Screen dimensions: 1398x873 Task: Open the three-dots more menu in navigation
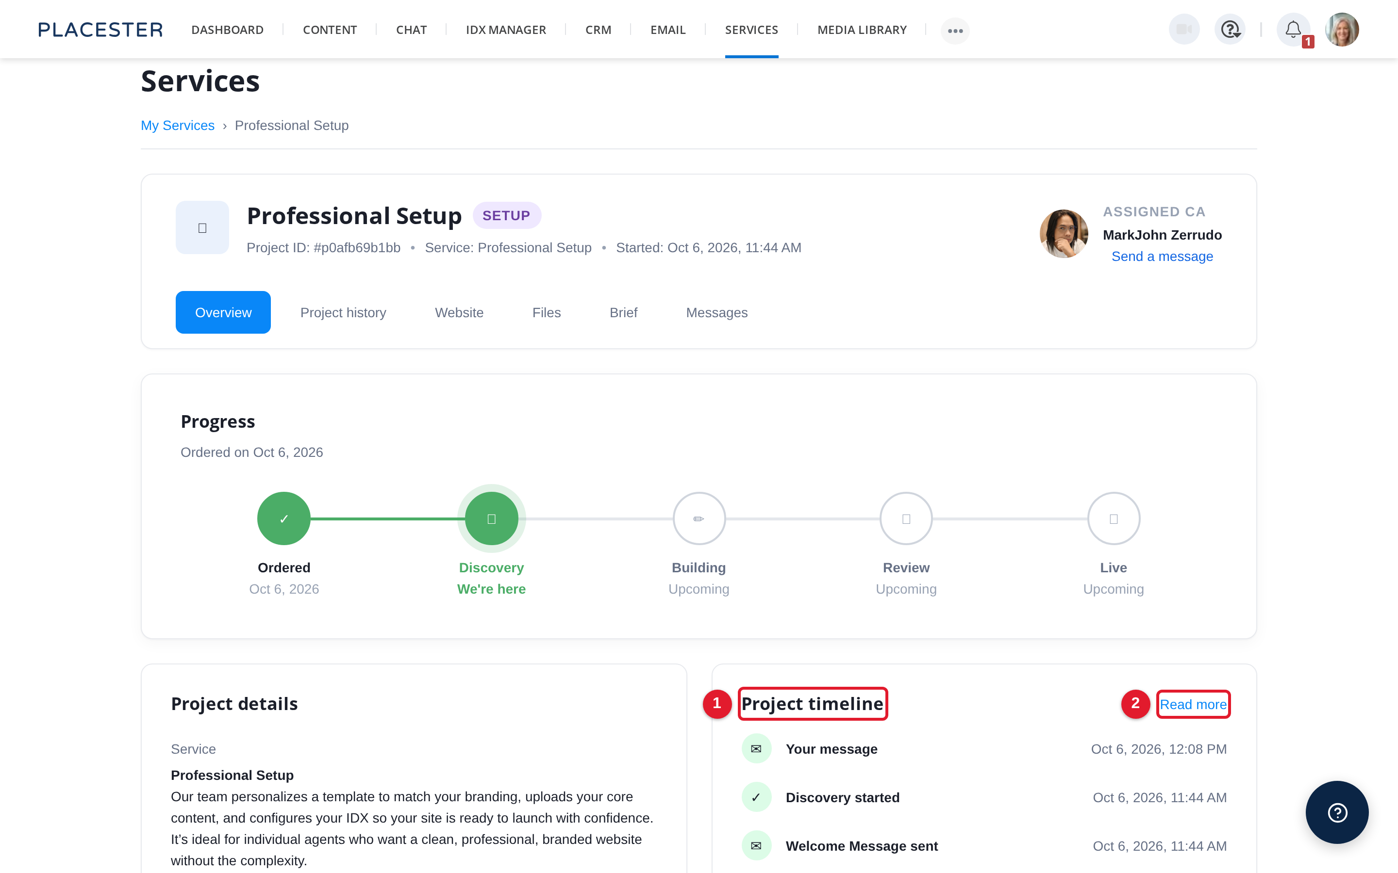coord(955,30)
